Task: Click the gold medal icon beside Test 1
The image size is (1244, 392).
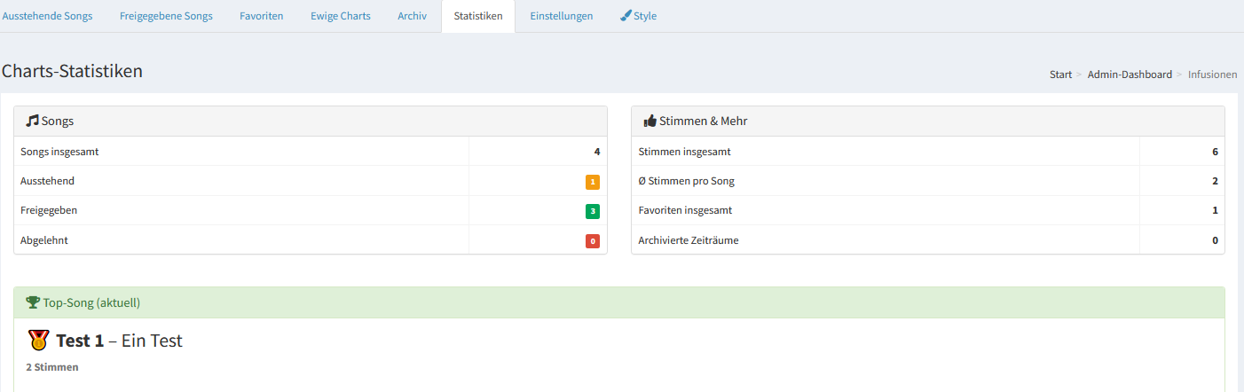Action: tap(39, 340)
